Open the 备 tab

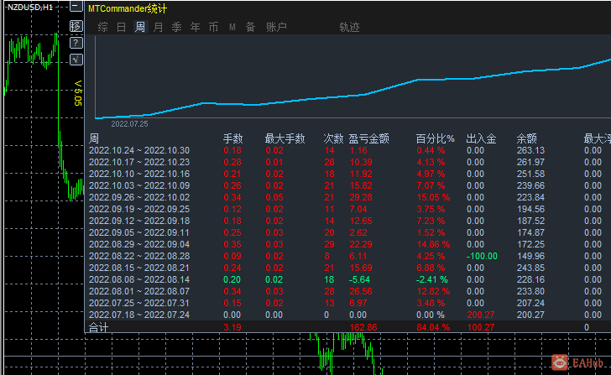pos(250,27)
